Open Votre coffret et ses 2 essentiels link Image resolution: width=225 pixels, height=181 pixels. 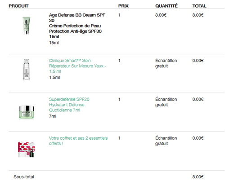click(x=78, y=141)
